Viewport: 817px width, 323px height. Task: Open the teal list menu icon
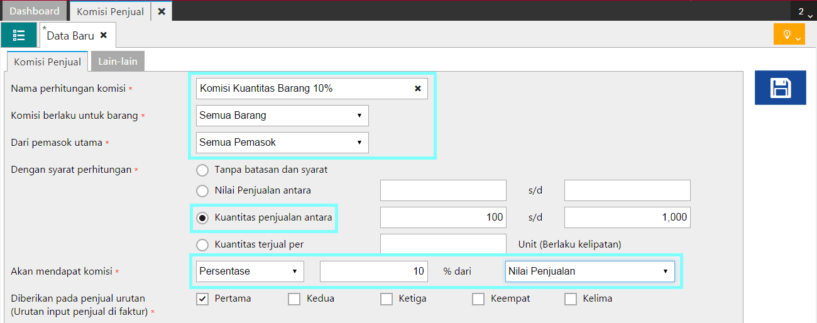pos(19,35)
